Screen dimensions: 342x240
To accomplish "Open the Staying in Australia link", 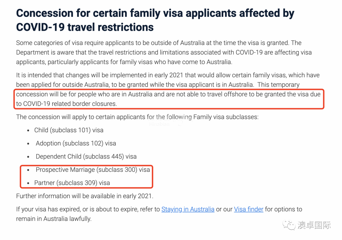I will tap(188, 209).
